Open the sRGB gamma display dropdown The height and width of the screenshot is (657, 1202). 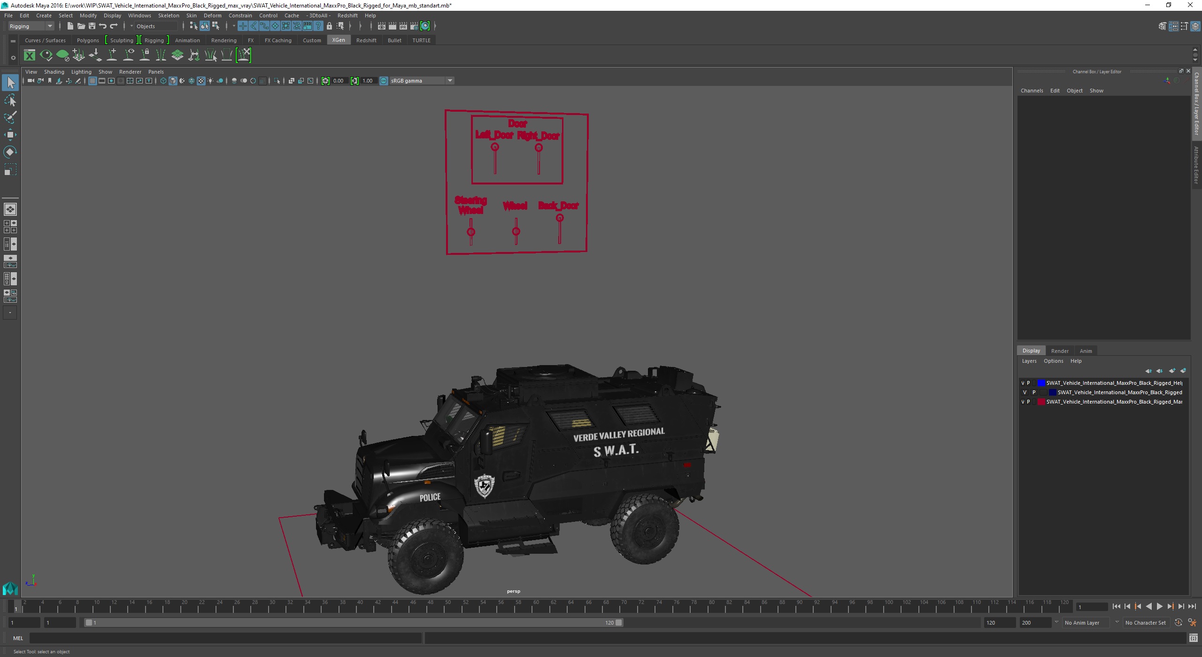click(450, 80)
